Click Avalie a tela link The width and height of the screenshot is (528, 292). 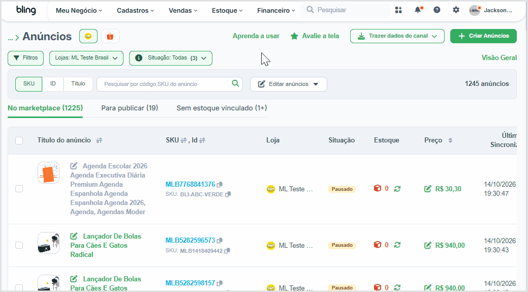(x=315, y=36)
